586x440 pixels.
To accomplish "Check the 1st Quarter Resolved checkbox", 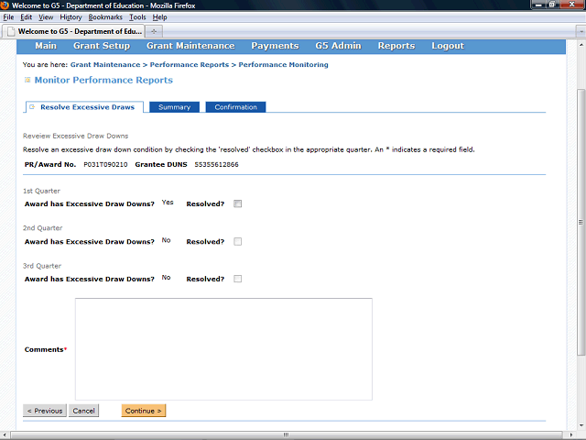I will pos(238,203).
